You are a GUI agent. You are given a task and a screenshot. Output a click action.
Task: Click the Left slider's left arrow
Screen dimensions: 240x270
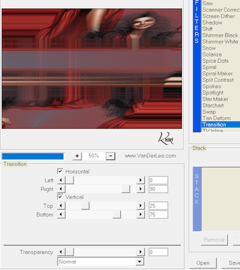click(61, 180)
